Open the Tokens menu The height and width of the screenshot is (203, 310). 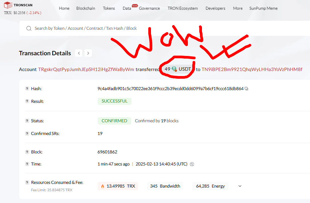(x=109, y=8)
